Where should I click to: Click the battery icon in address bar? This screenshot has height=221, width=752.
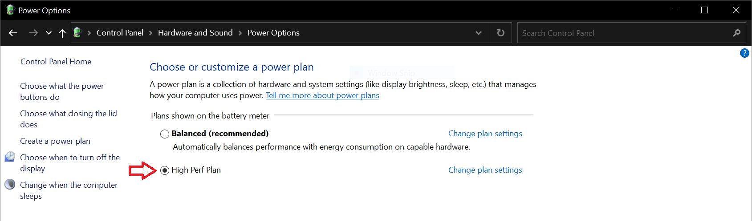click(x=78, y=32)
